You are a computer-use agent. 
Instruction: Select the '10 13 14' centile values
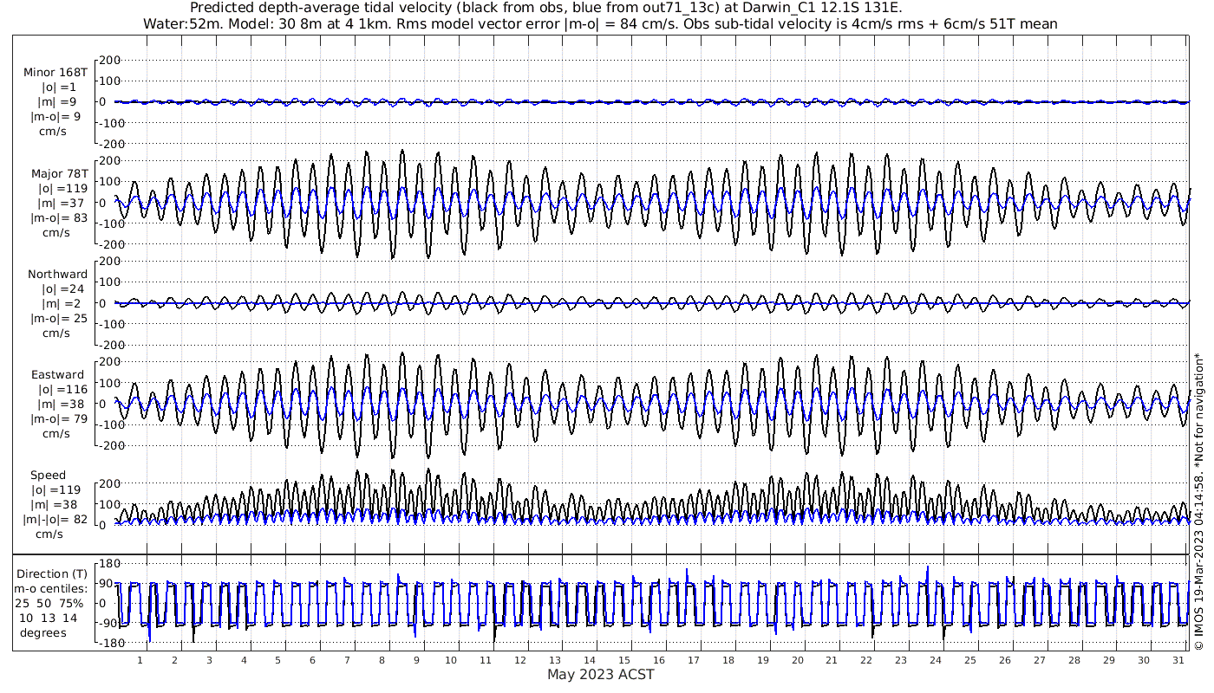coord(52,618)
